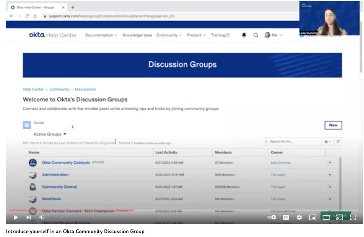Screen dimensions: 364x237
Task: Click the Search this list field
Action: pos(292,141)
